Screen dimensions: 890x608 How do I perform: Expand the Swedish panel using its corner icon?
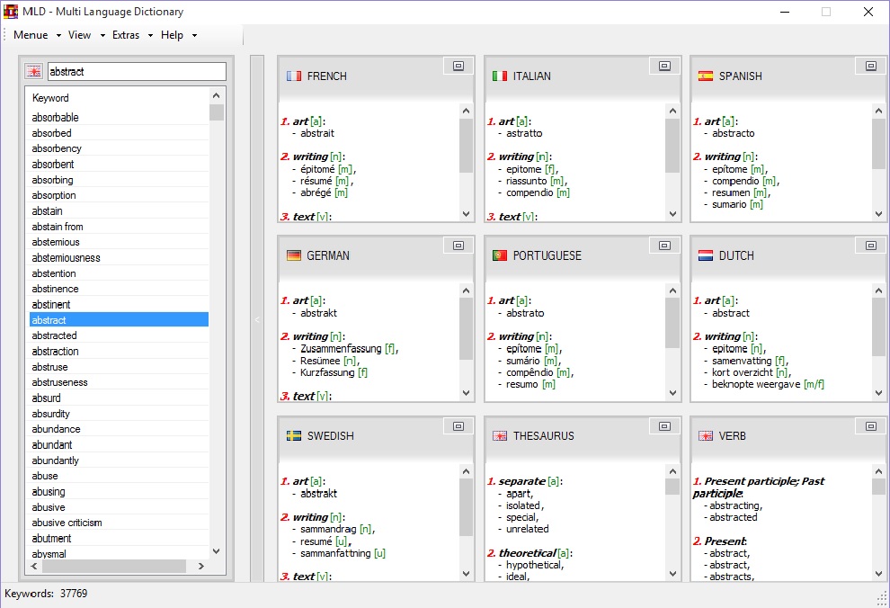coord(458,425)
